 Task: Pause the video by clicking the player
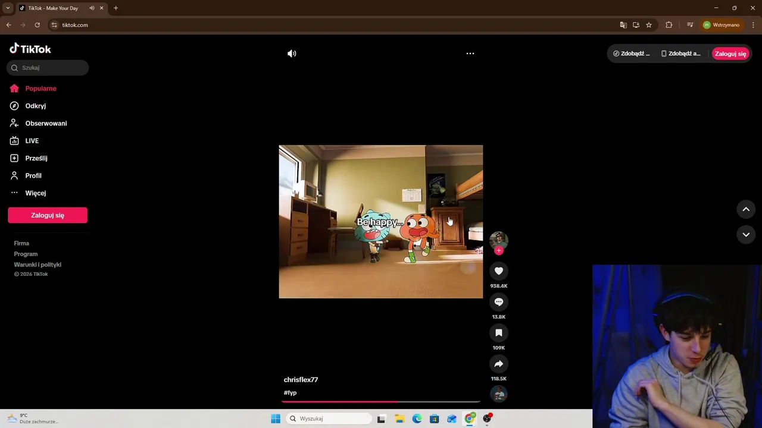[x=381, y=222]
